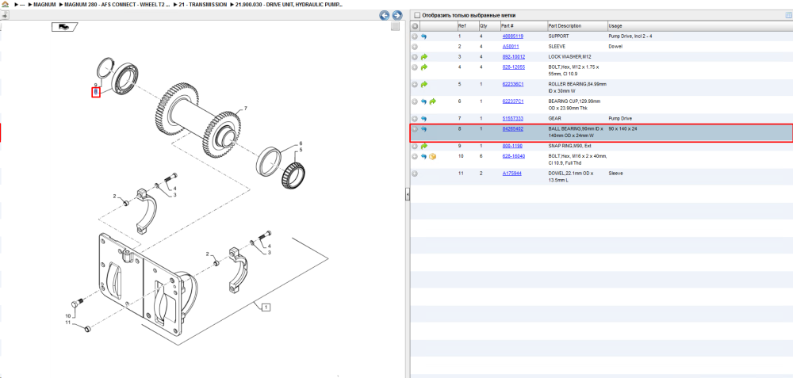Click the round add icon for GEAR row
Image resolution: width=793 pixels, height=378 pixels.
pos(415,119)
